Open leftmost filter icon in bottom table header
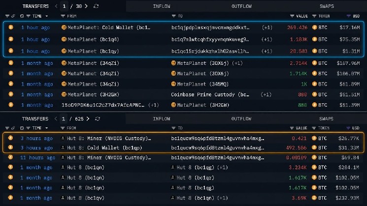 click(x=7, y=128)
